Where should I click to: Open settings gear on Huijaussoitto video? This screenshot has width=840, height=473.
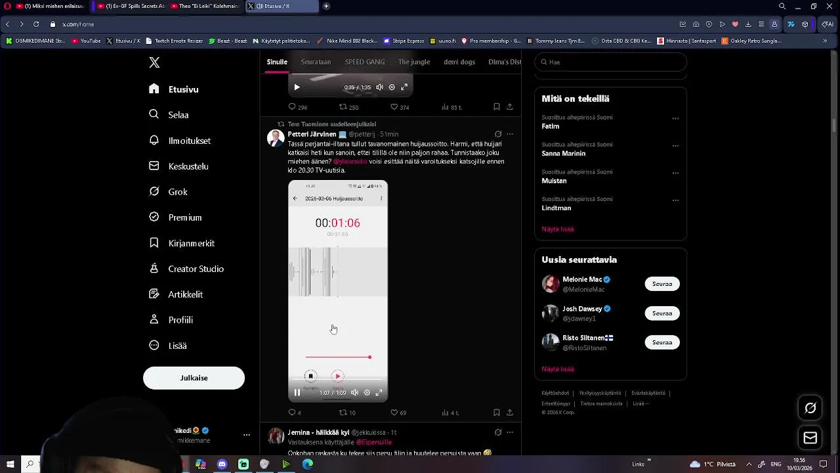[367, 393]
